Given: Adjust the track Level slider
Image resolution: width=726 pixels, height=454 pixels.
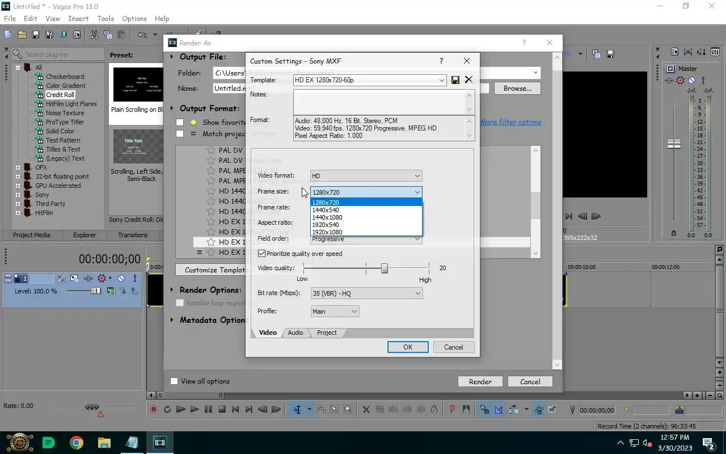Looking at the screenshot, I should (96, 291).
